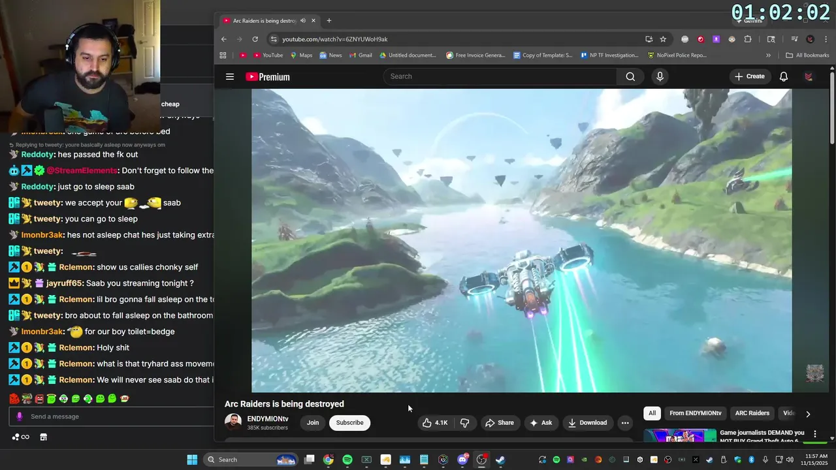Open Chrome extensions puzzle icon
The image size is (836, 470).
[748, 39]
